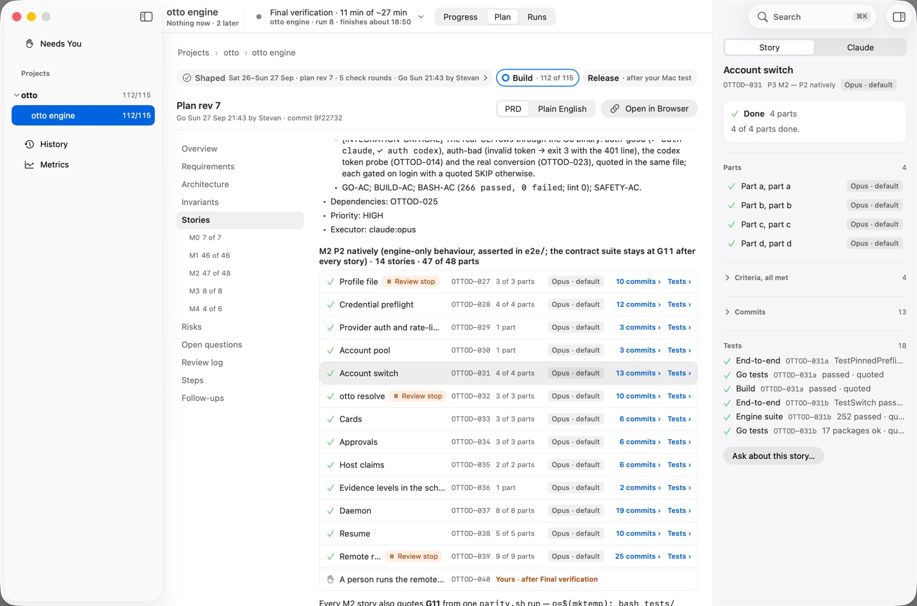Click the Search field

point(812,17)
